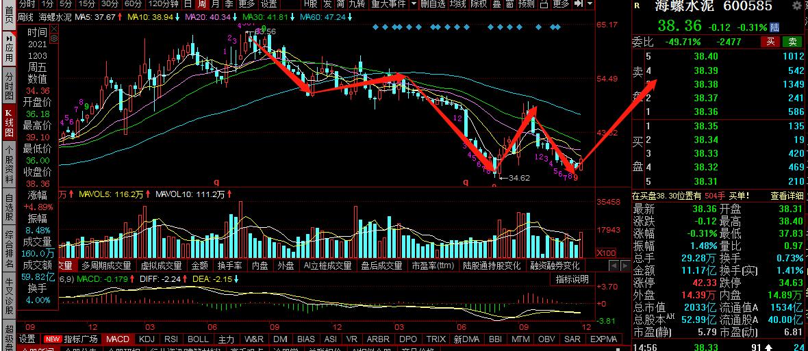Click the red R badge beside stock name
The image size is (808, 351).
point(637,6)
